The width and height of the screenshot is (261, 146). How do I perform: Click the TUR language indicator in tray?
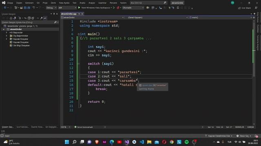pyautogui.click(x=229, y=142)
